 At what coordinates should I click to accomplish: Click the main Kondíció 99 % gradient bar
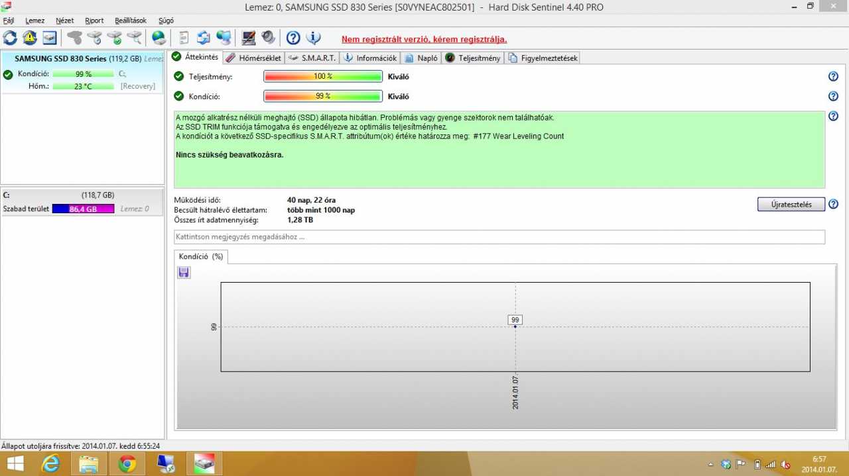(x=323, y=97)
